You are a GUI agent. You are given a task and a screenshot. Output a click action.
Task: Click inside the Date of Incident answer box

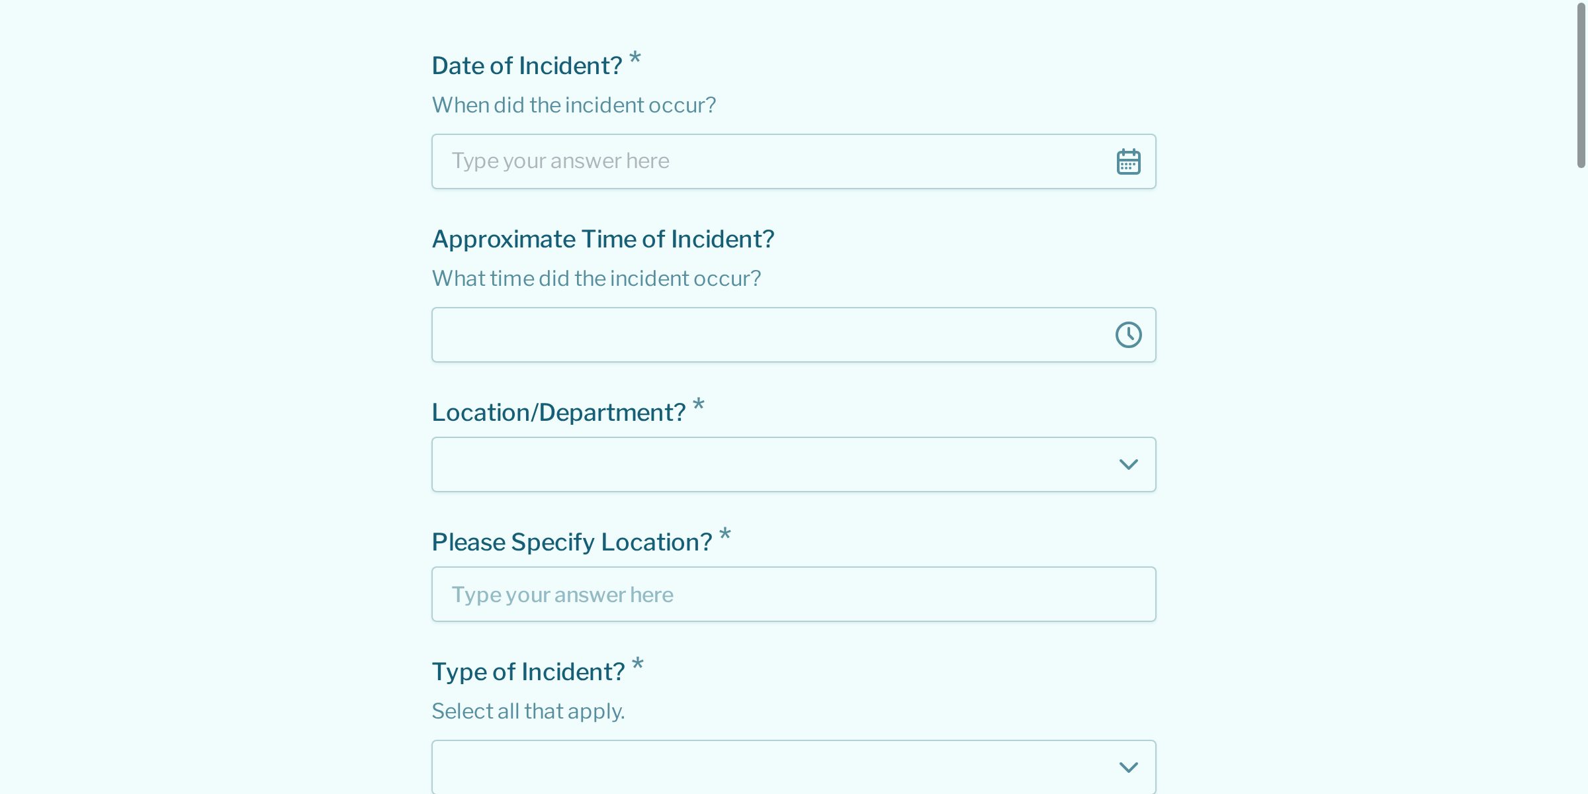[728, 161]
